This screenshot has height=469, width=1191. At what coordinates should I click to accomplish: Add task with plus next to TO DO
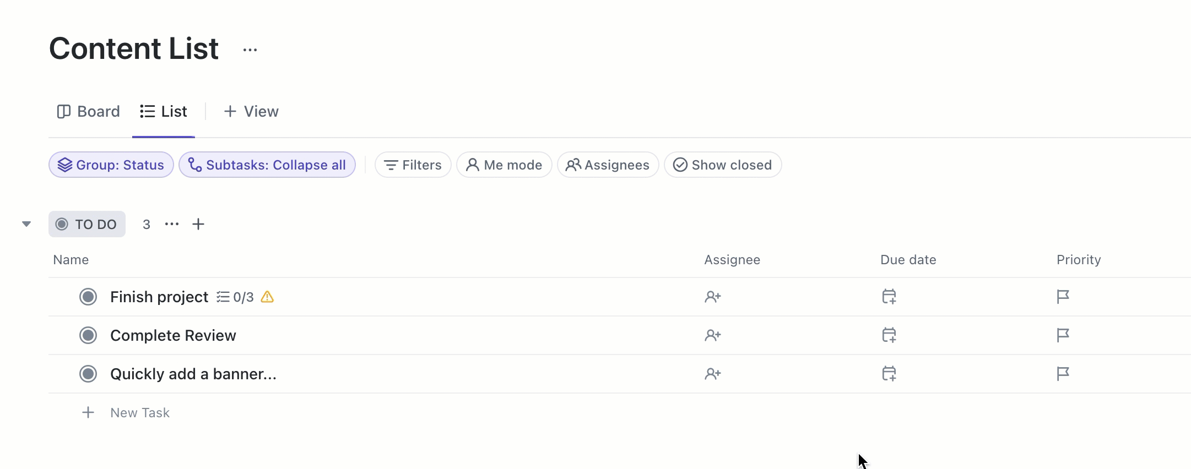(x=198, y=224)
